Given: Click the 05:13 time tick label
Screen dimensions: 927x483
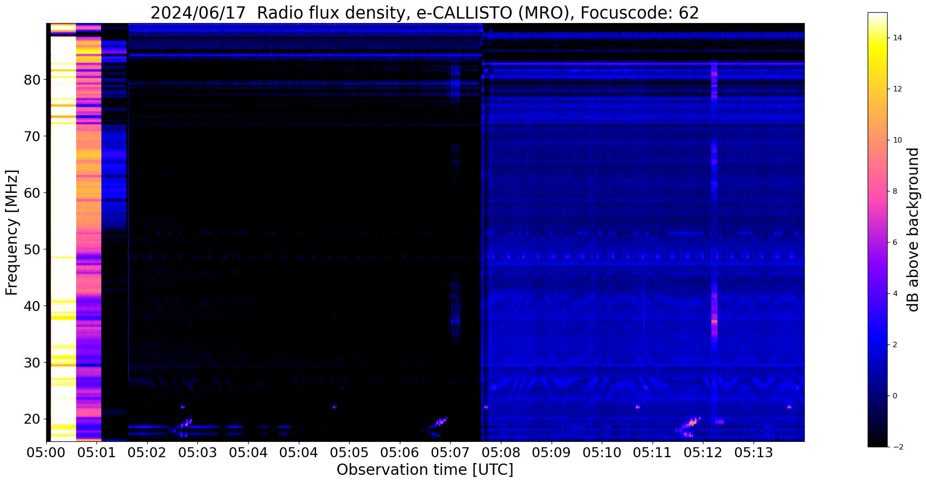Looking at the screenshot, I should click(x=754, y=453).
